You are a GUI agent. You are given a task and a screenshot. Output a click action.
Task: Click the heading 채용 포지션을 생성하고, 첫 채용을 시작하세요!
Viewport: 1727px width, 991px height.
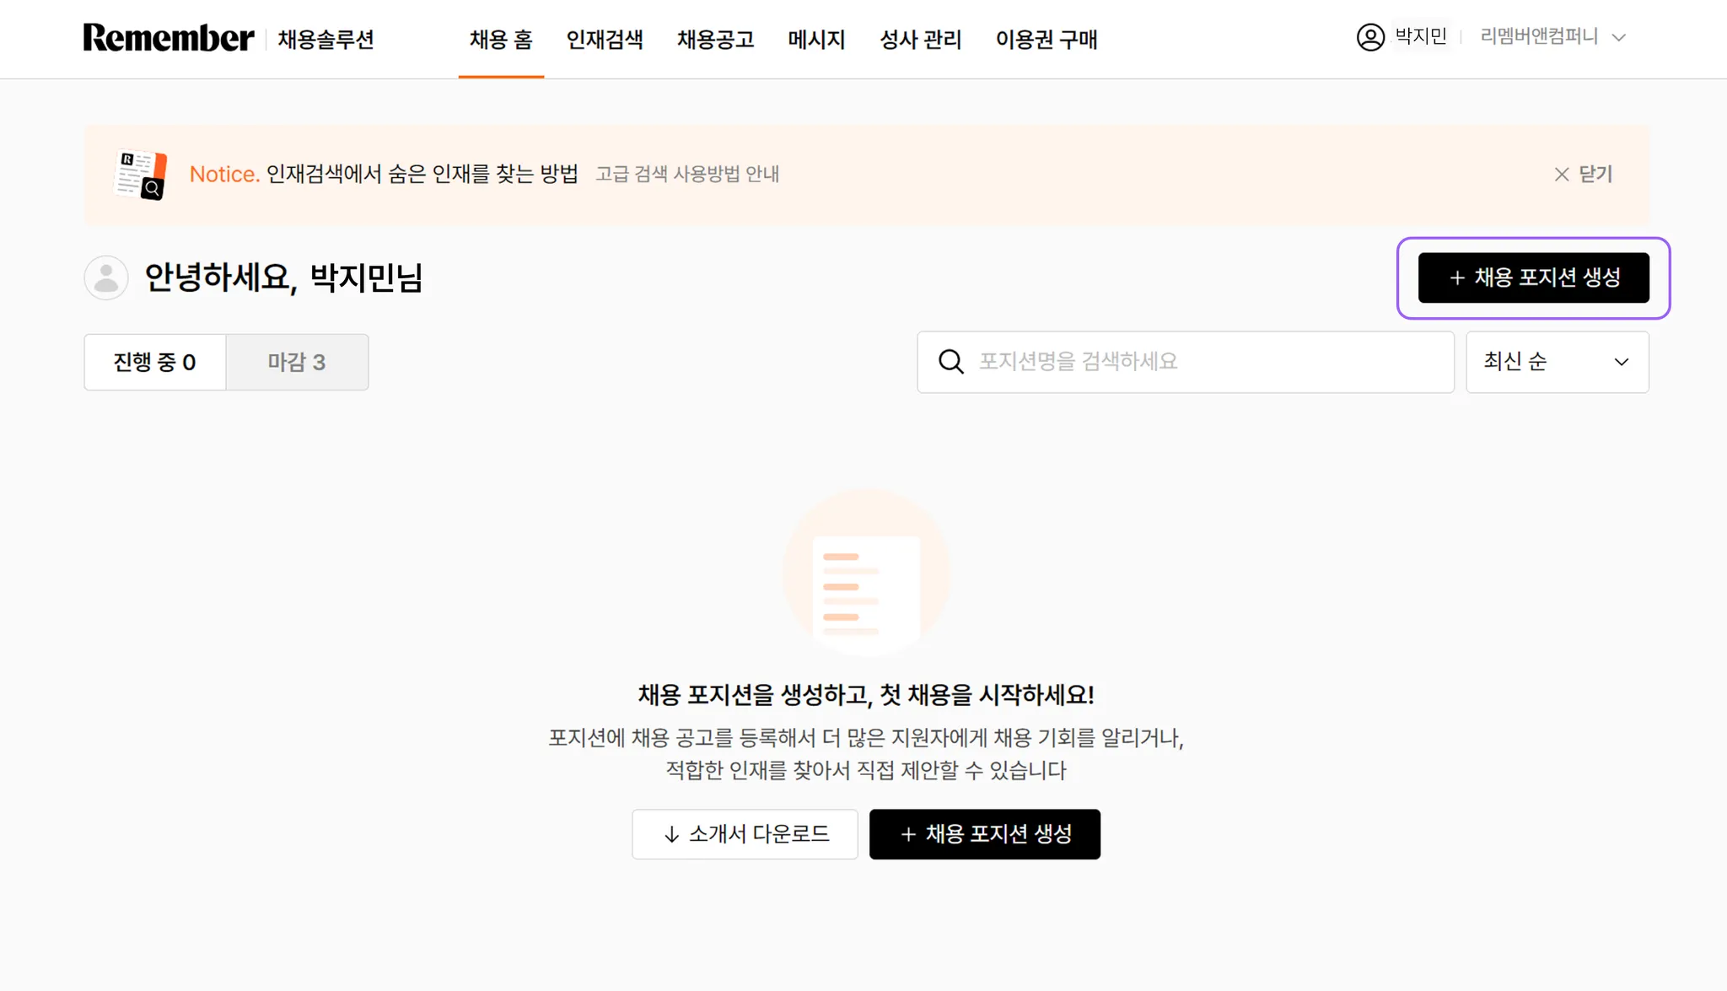tap(866, 695)
